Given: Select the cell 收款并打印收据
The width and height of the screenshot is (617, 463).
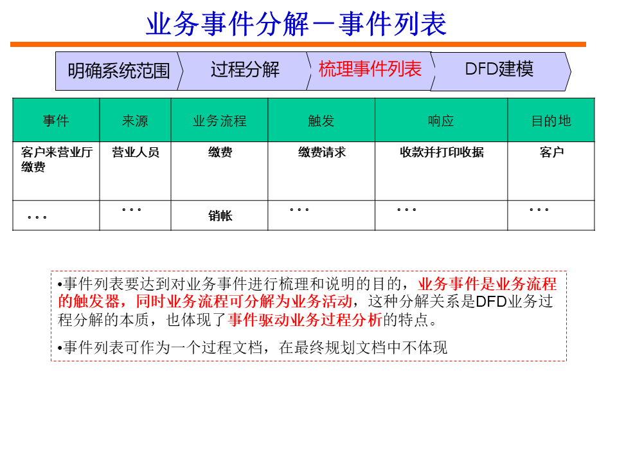Looking at the screenshot, I should point(441,171).
